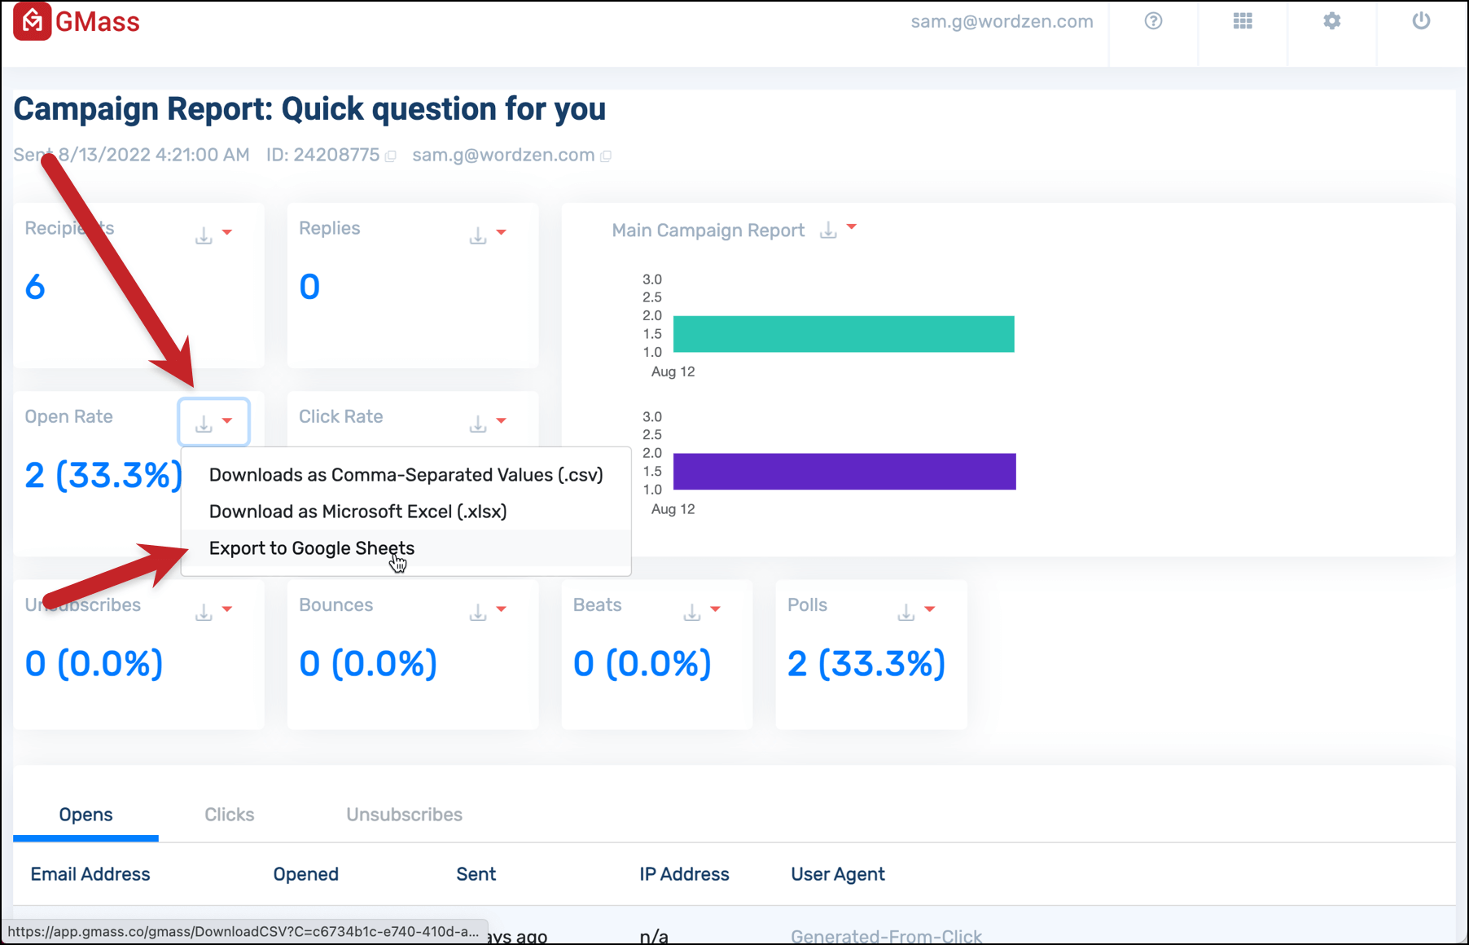The width and height of the screenshot is (1469, 945).
Task: Expand the Bounces download dropdown arrow
Action: coord(502,609)
